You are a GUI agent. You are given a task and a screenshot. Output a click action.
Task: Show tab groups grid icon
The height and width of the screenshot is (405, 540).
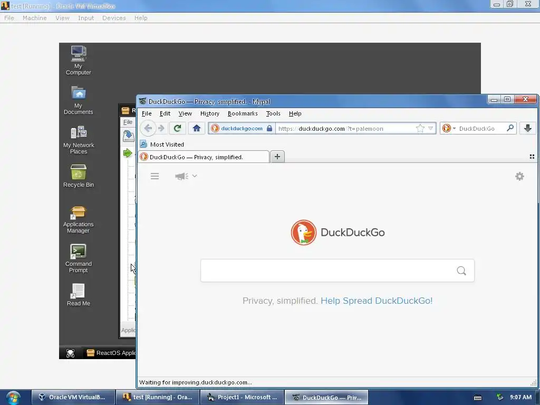[532, 157]
